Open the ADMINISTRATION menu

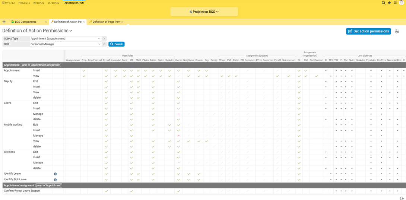(74, 3)
